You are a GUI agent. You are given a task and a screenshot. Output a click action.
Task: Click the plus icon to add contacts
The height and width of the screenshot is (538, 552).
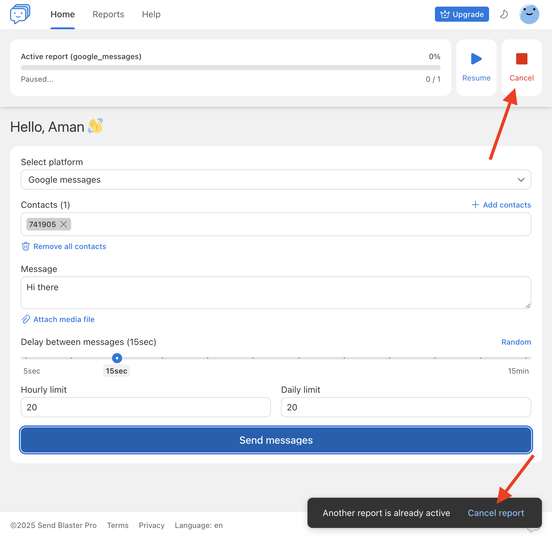(x=475, y=205)
